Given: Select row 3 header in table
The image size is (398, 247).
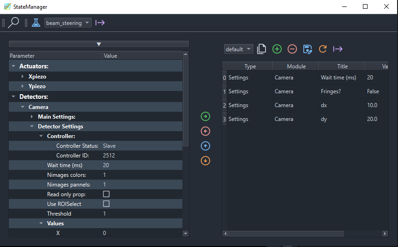Looking at the screenshot, I should click(224, 119).
